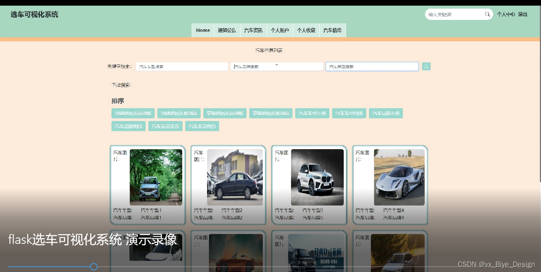
Task: Click the 汽车车型3 value text
Action: [312, 210]
